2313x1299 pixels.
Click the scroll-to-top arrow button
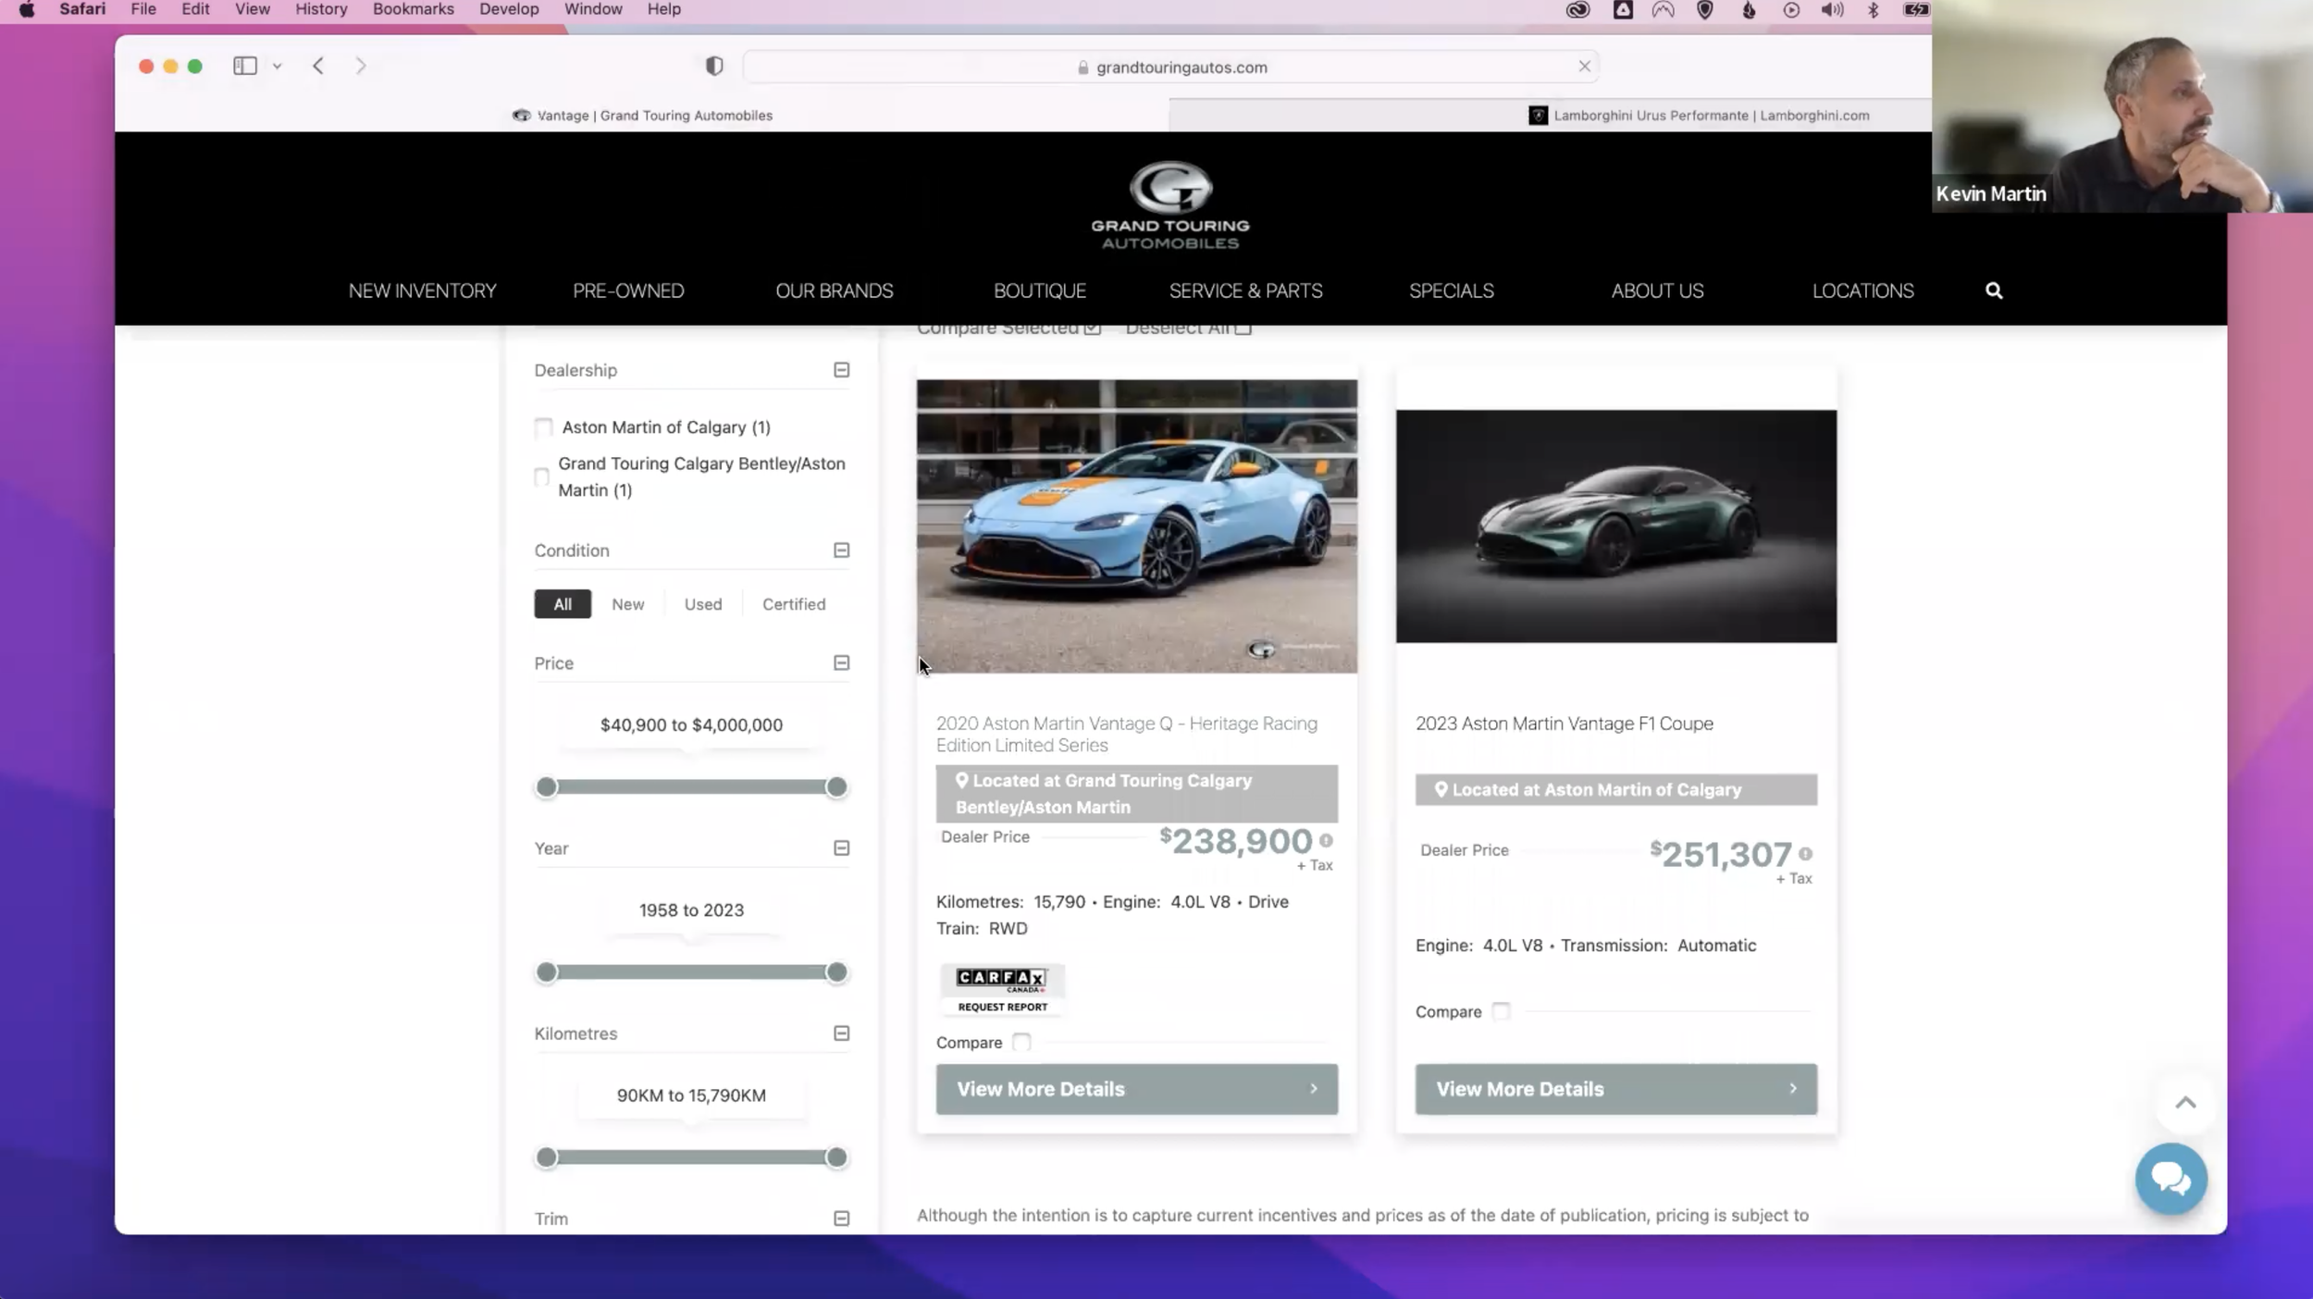coord(2185,1102)
